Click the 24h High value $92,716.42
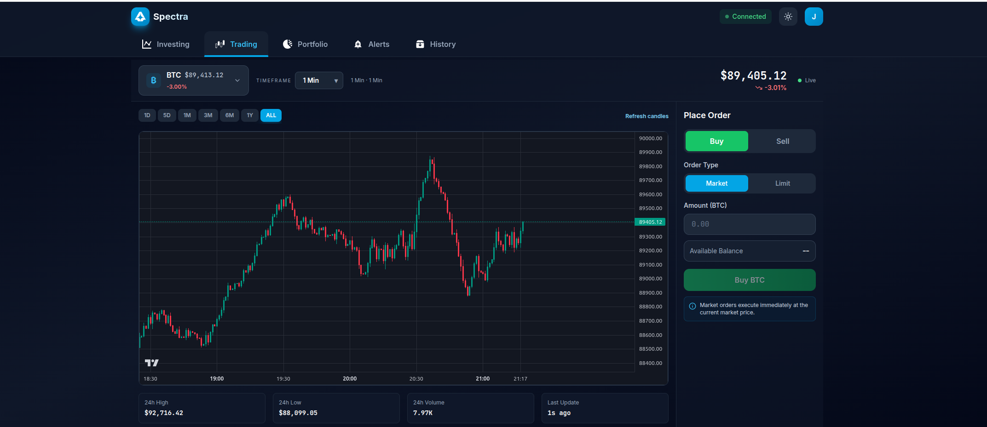The height and width of the screenshot is (427, 987). tap(164, 413)
